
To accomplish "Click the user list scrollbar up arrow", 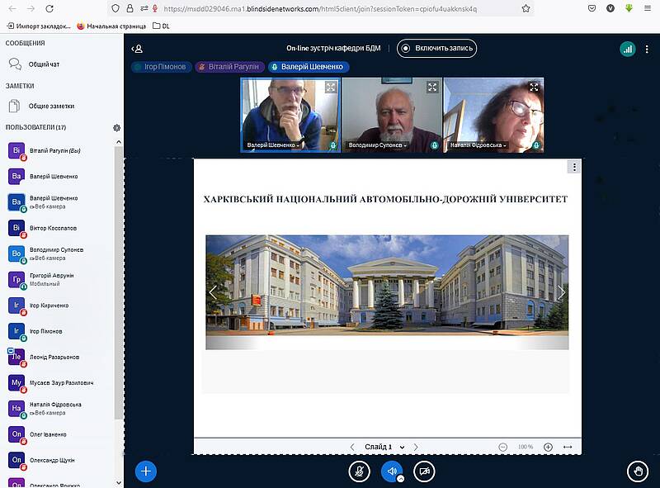I will click(119, 142).
